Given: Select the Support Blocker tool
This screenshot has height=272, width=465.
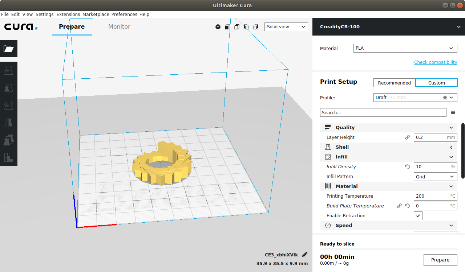Looking at the screenshot, I should pos(9,157).
